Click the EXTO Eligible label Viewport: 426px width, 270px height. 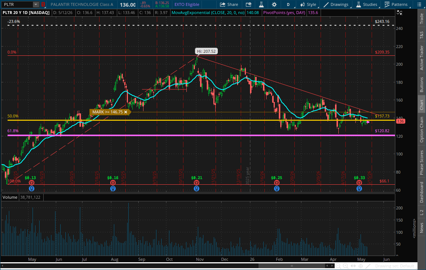(x=187, y=4)
